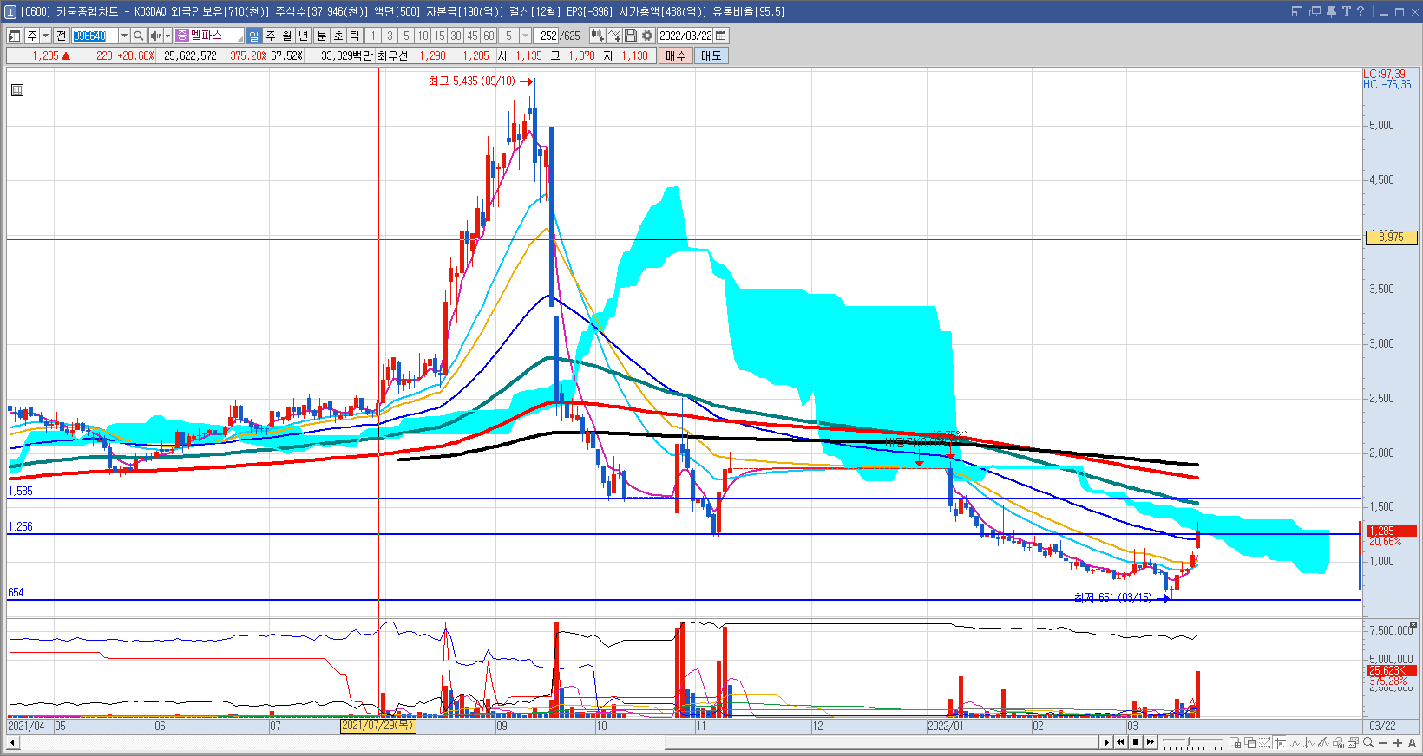
Task: Click the plus zoom-in icon at bottom right
Action: coord(1398,743)
